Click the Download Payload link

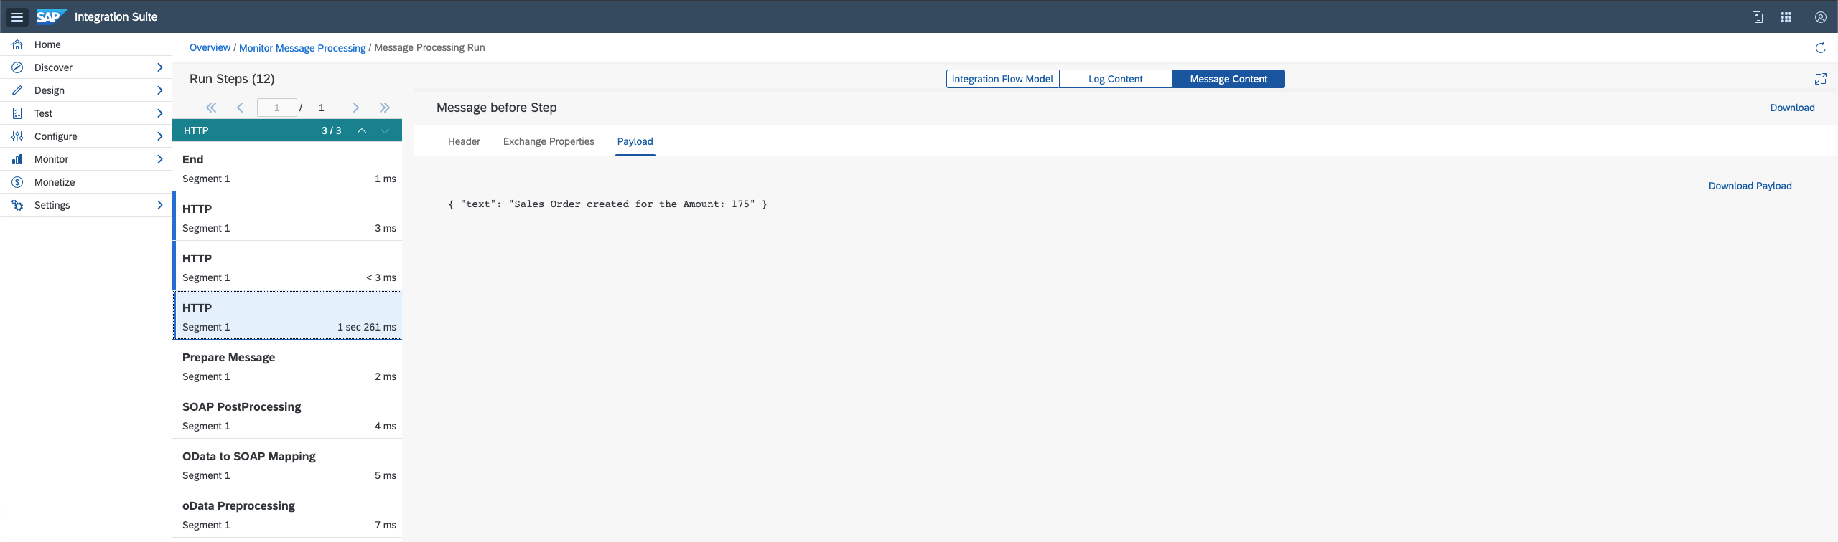pos(1750,186)
